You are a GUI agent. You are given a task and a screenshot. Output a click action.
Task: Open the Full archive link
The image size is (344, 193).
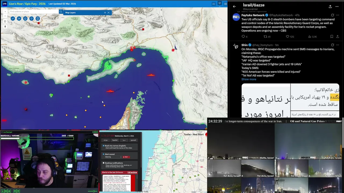(x=132, y=172)
